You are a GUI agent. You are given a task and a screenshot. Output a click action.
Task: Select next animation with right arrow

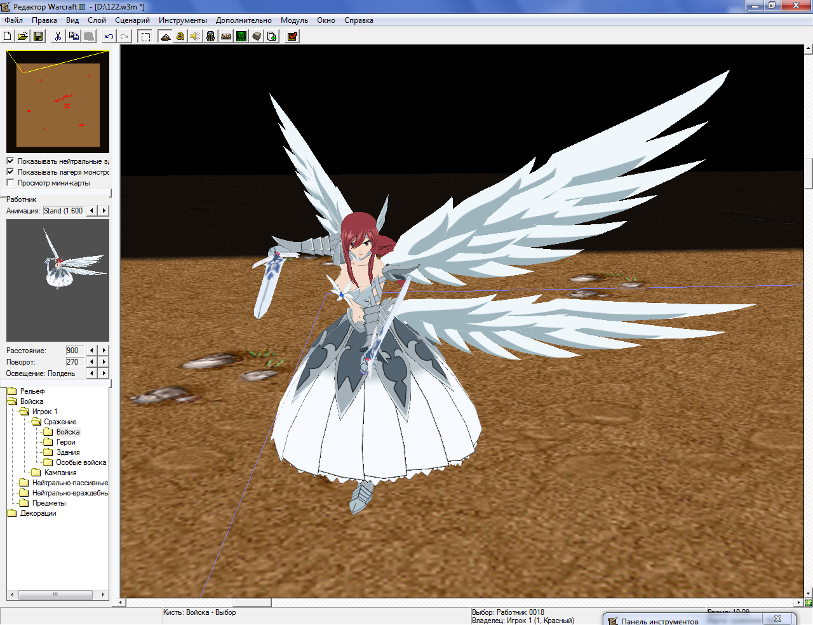point(104,210)
